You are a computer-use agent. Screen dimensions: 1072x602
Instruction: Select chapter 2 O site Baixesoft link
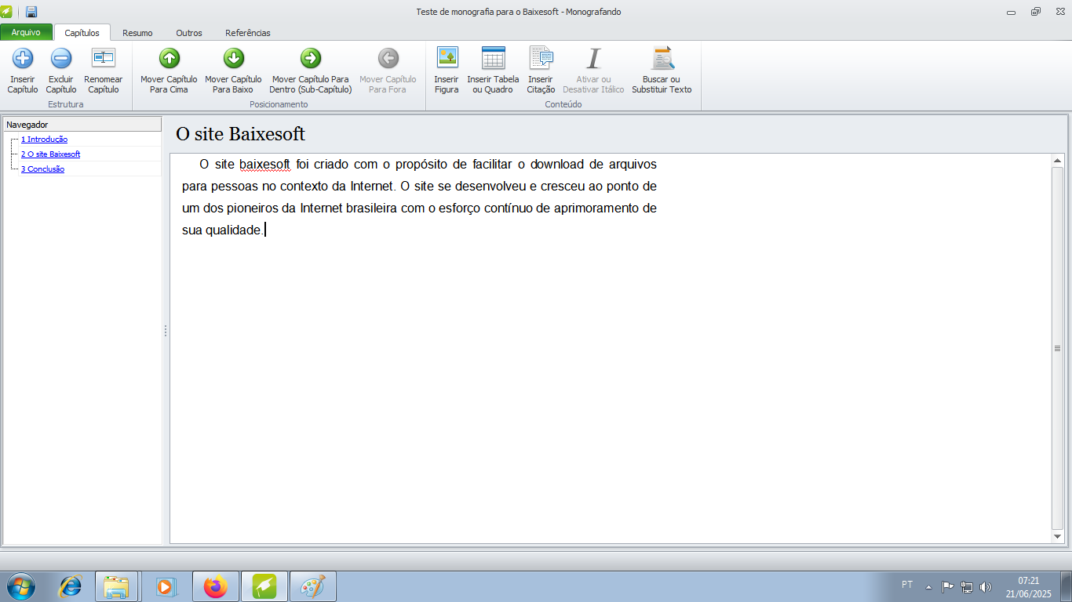pyautogui.click(x=50, y=154)
